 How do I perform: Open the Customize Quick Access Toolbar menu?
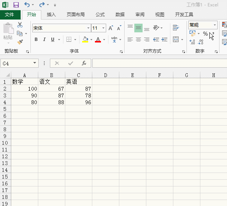pyautogui.click(x=55, y=5)
